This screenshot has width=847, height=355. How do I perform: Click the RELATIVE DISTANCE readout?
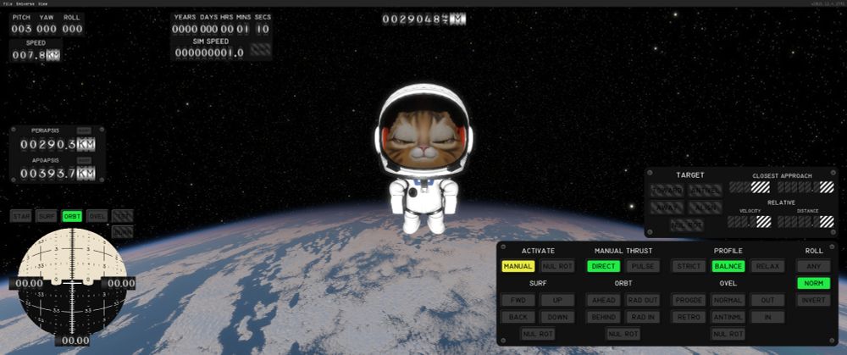pos(805,221)
